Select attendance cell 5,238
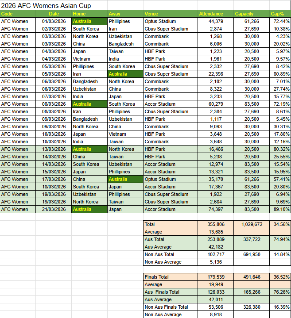The height and width of the screenshot is (318, 291). point(216,157)
